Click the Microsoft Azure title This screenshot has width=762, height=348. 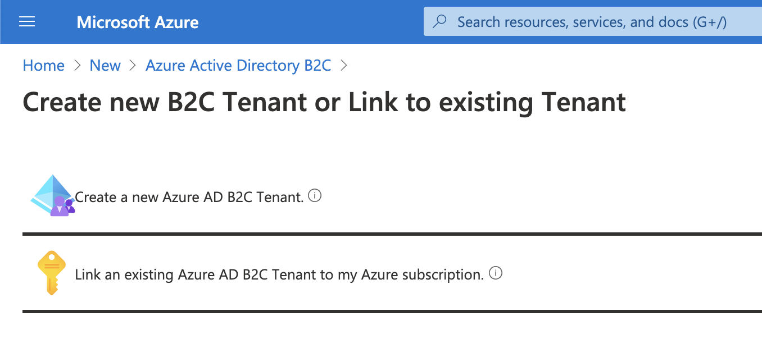click(x=138, y=22)
